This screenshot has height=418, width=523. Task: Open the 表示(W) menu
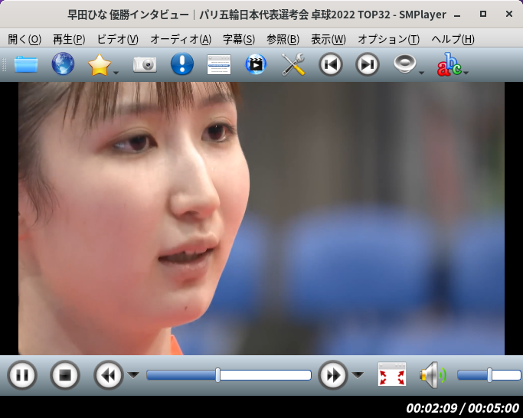329,39
